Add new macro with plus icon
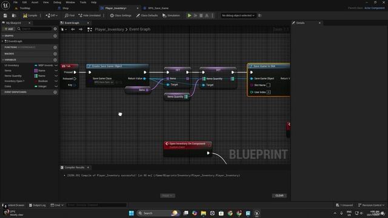Screen dimensions: 388x218 [x=55, y=54]
